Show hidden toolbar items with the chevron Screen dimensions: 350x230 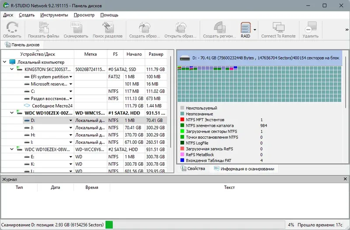click(347, 29)
